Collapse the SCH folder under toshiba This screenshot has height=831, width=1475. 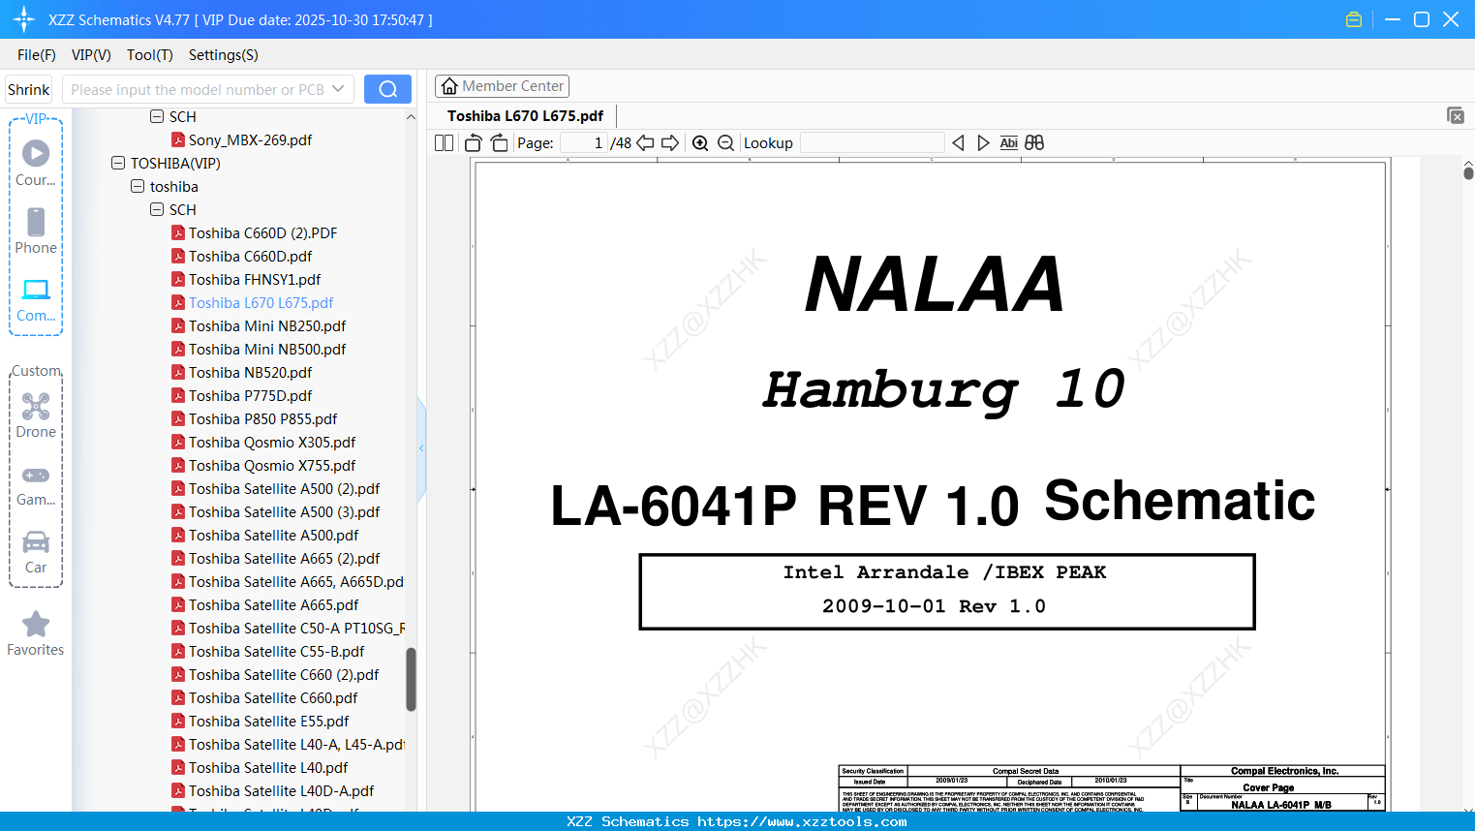point(157,210)
